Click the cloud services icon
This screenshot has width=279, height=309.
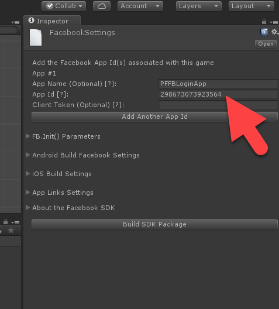(x=102, y=6)
